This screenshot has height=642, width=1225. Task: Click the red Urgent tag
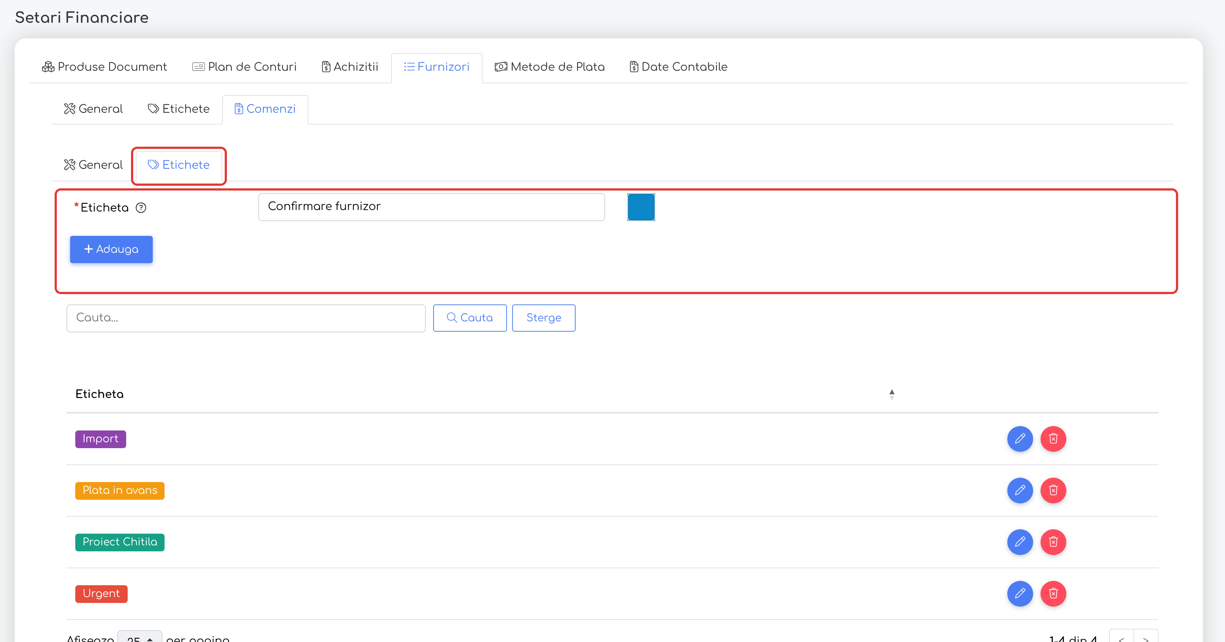coord(101,594)
